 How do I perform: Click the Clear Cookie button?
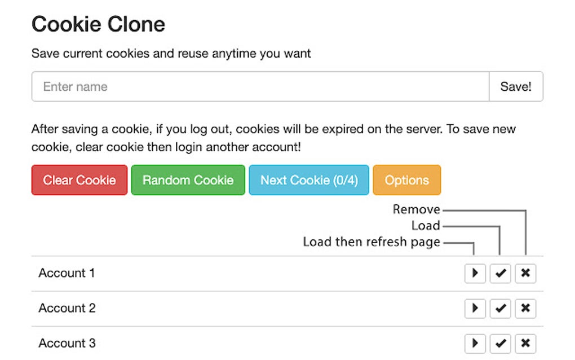click(79, 180)
